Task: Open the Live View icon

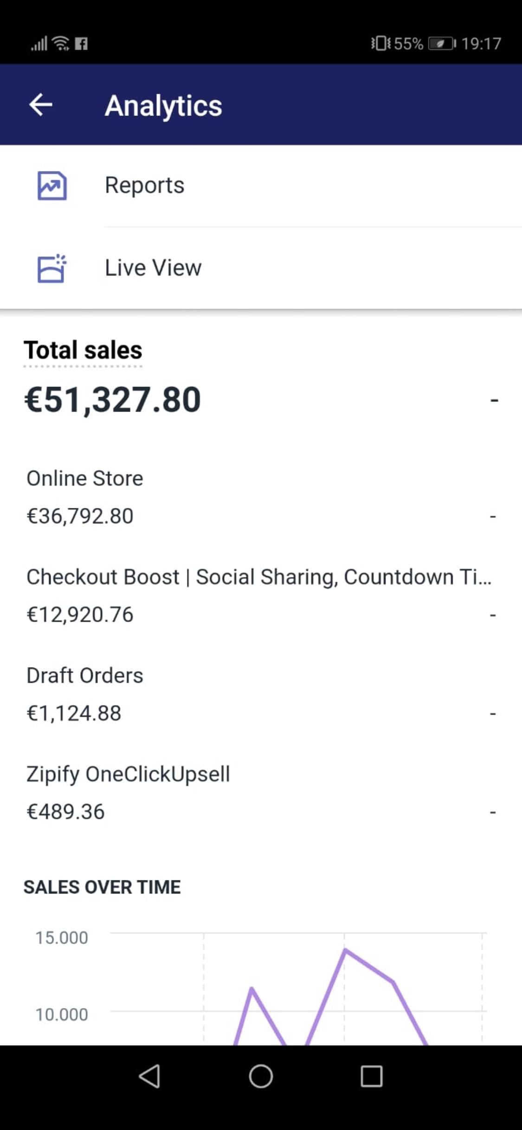Action: (52, 268)
